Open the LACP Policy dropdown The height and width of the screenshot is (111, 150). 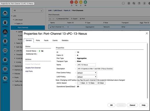click(87, 77)
